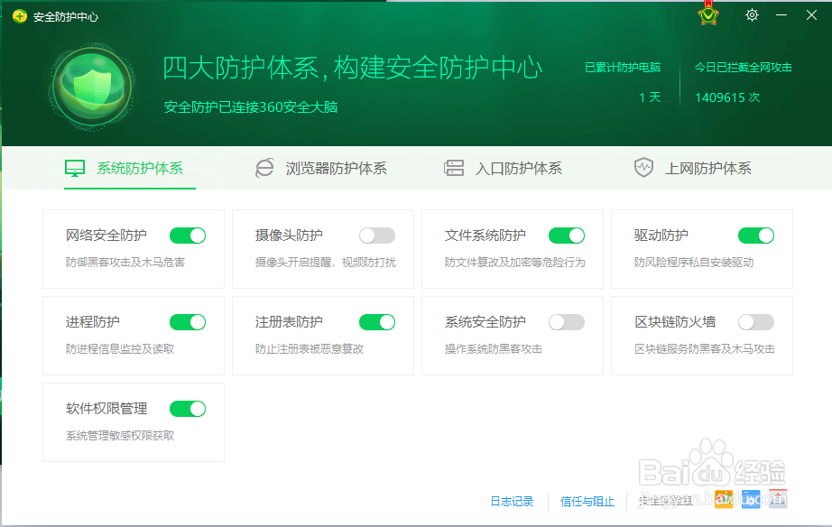This screenshot has height=527, width=832.
Task: Click 系统安全防护 title text
Action: point(485,321)
